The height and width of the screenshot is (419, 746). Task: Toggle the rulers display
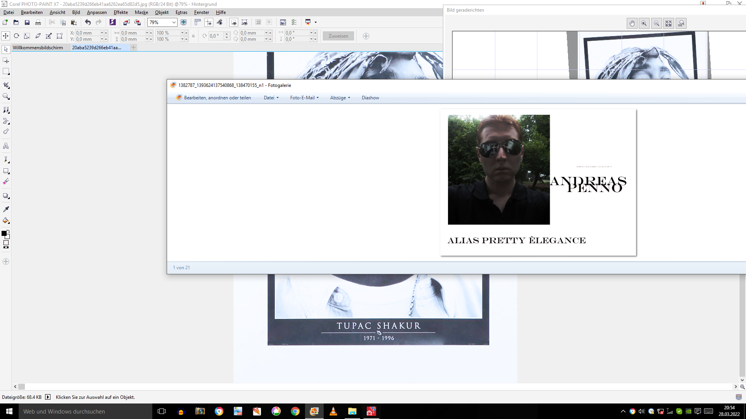tap(198, 23)
